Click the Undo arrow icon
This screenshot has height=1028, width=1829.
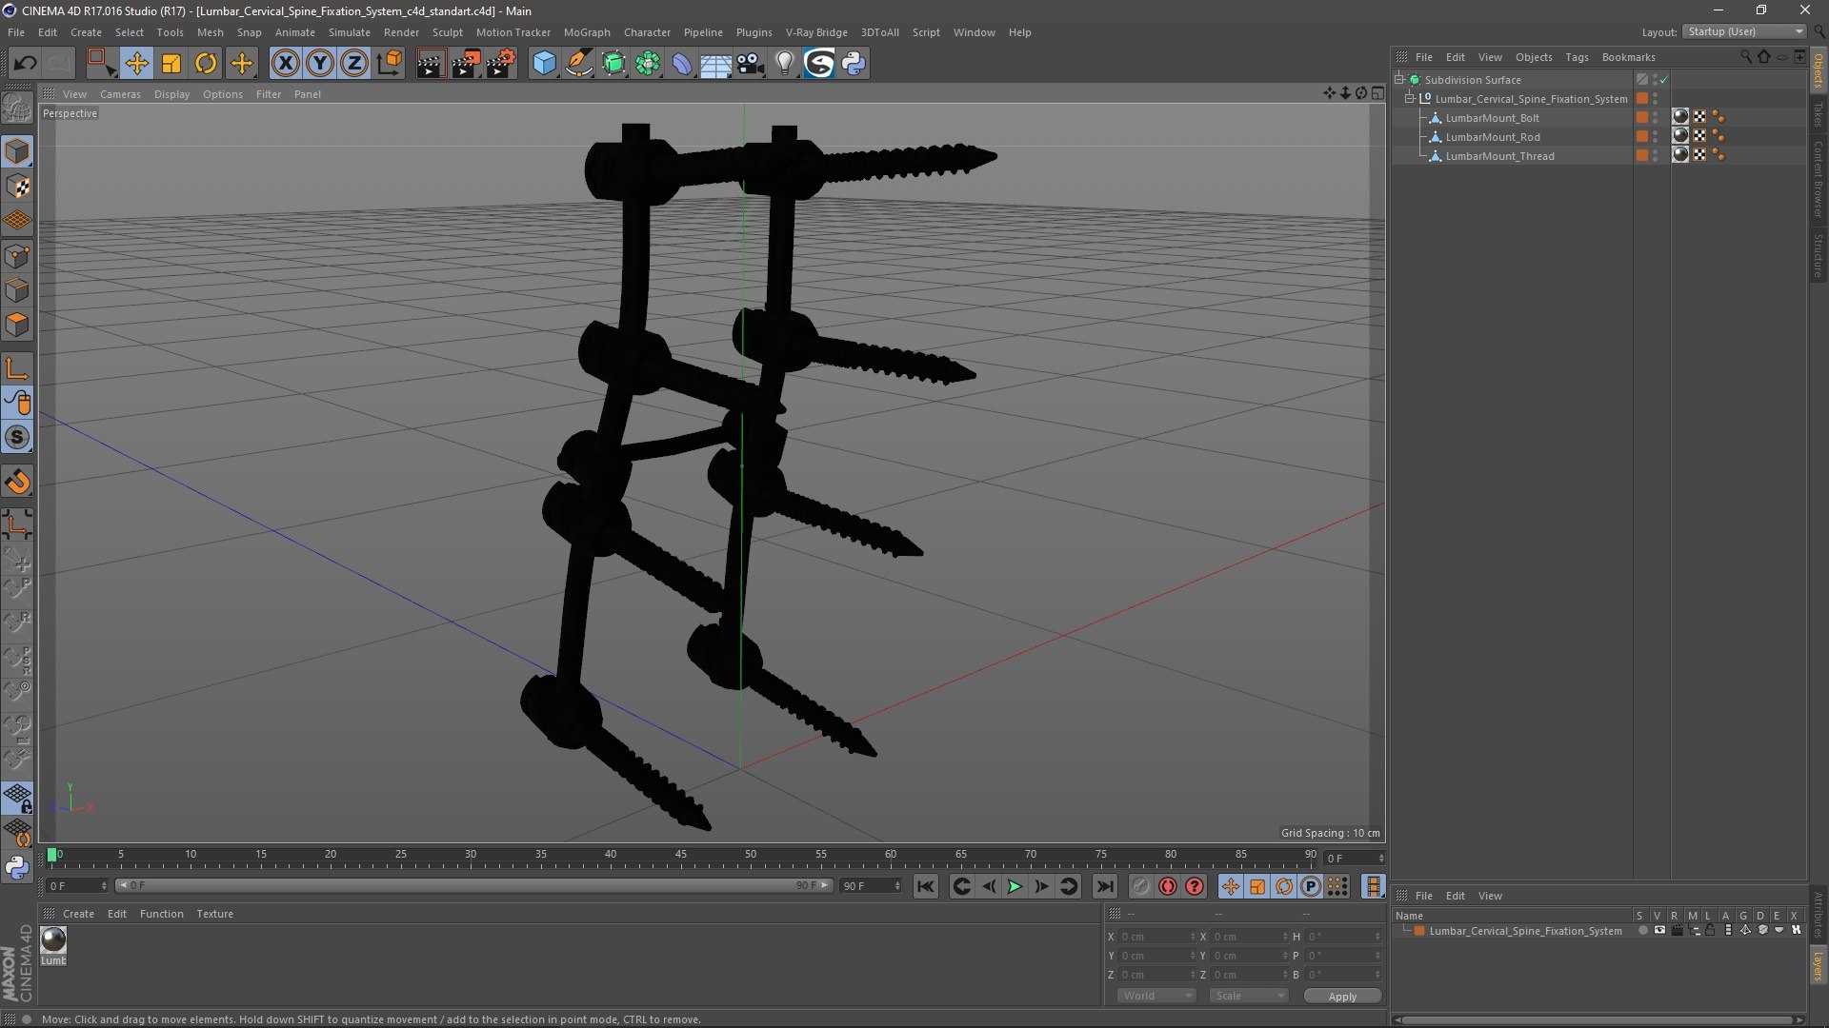[x=25, y=64]
